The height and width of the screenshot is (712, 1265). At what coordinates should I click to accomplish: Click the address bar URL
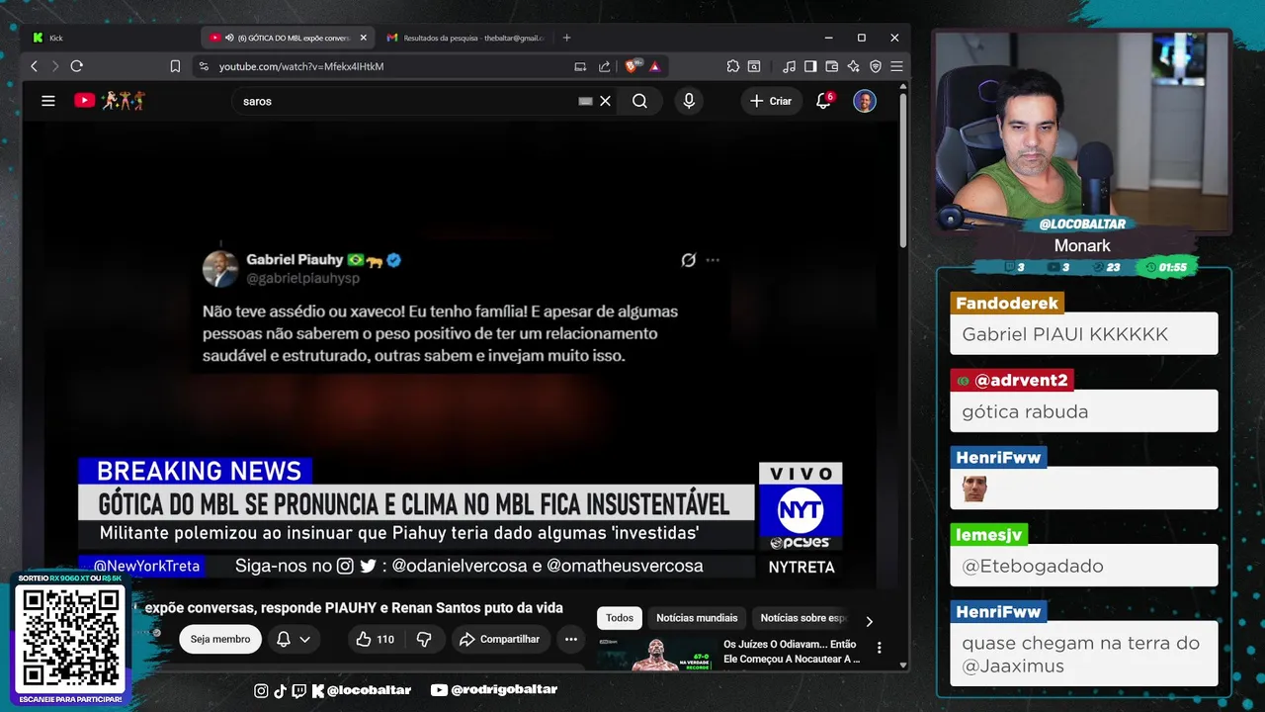click(x=301, y=66)
